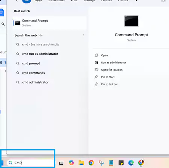The image size is (169, 168).
Task: Launch Copilot from the taskbar
Action: (71, 163)
